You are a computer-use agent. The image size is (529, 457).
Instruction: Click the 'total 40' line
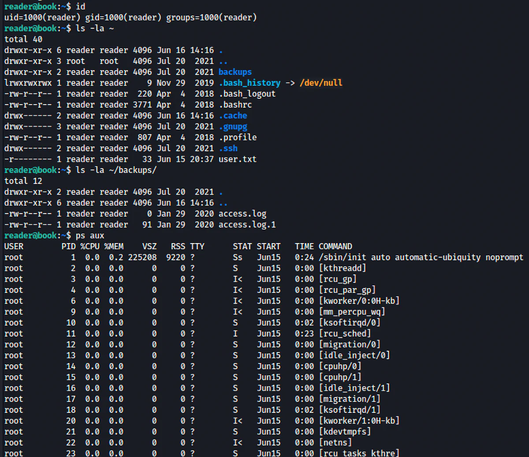point(23,39)
